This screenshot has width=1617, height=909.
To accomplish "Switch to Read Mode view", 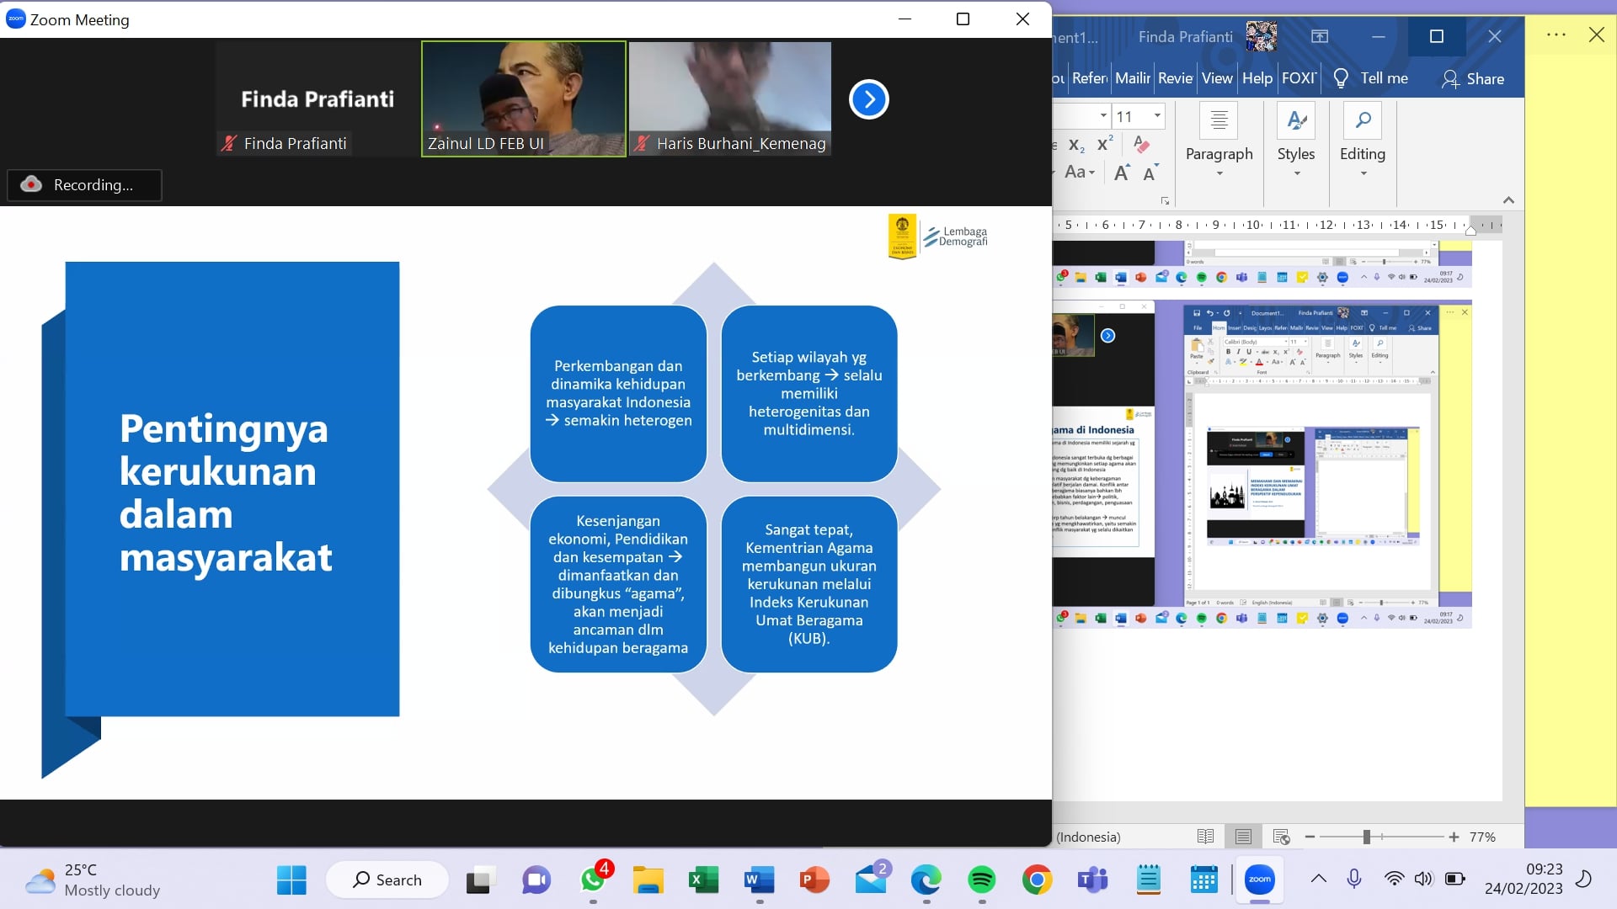I will click(1205, 837).
